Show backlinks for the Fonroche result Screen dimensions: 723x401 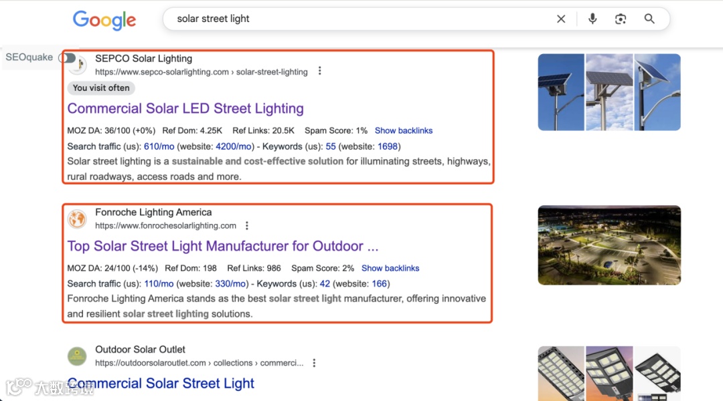(x=390, y=269)
